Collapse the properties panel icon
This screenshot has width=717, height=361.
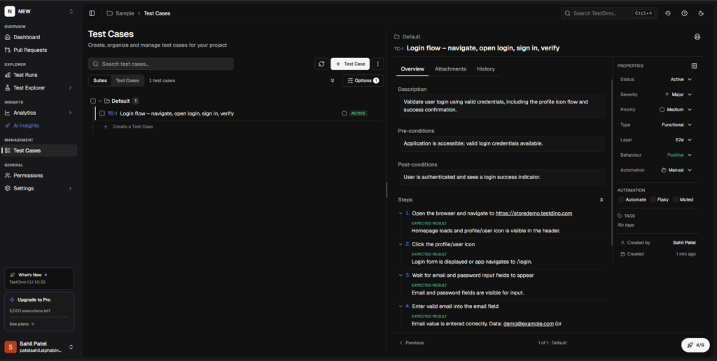pyautogui.click(x=694, y=66)
